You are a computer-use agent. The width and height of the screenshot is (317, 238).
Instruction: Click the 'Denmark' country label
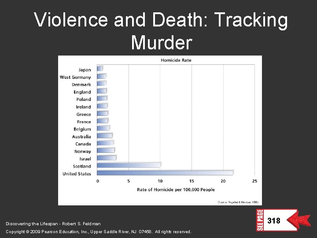(81, 85)
